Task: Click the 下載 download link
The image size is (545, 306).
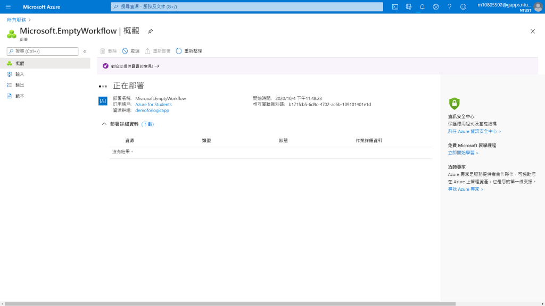Action: (147, 124)
